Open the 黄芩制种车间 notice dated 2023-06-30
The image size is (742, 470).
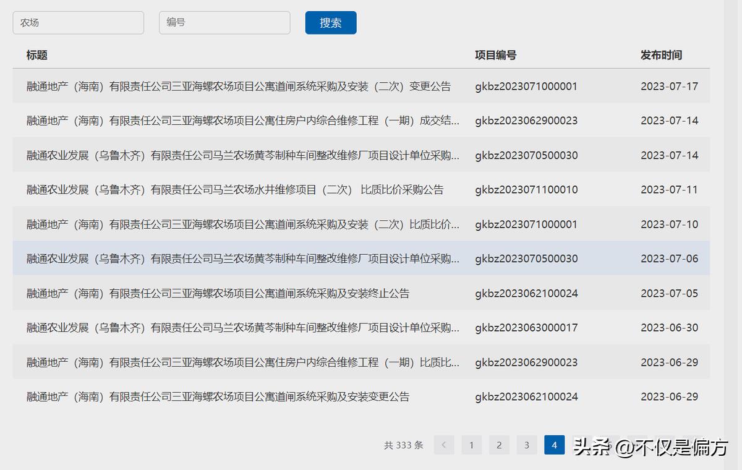[x=242, y=328]
